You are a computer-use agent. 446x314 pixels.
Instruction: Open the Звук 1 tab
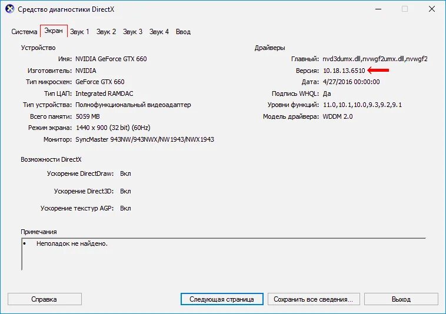79,32
